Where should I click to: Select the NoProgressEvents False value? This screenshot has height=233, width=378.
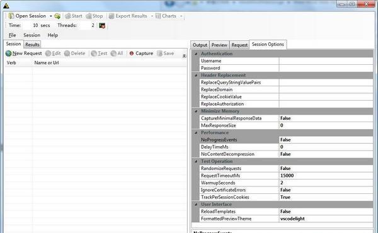click(x=326, y=140)
